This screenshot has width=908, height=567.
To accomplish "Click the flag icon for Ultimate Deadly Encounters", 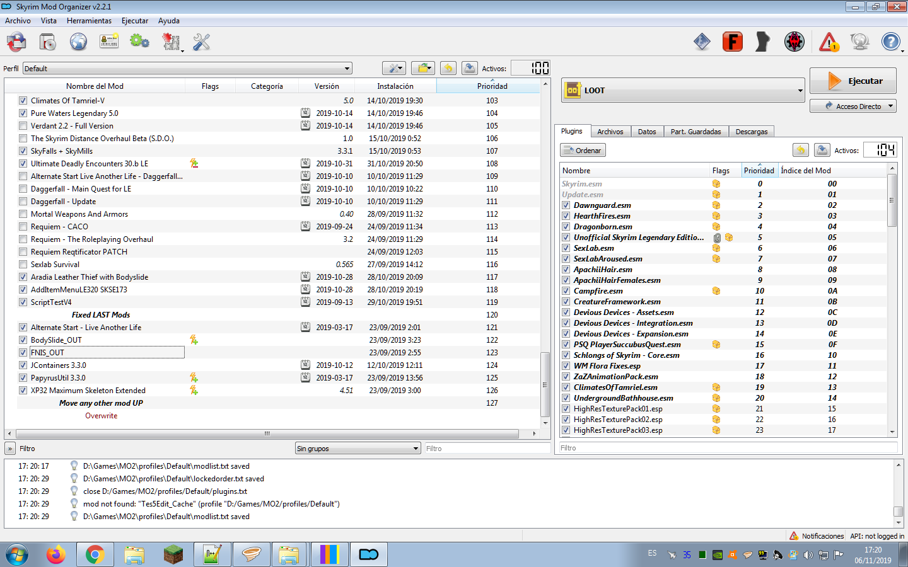I will tap(194, 163).
